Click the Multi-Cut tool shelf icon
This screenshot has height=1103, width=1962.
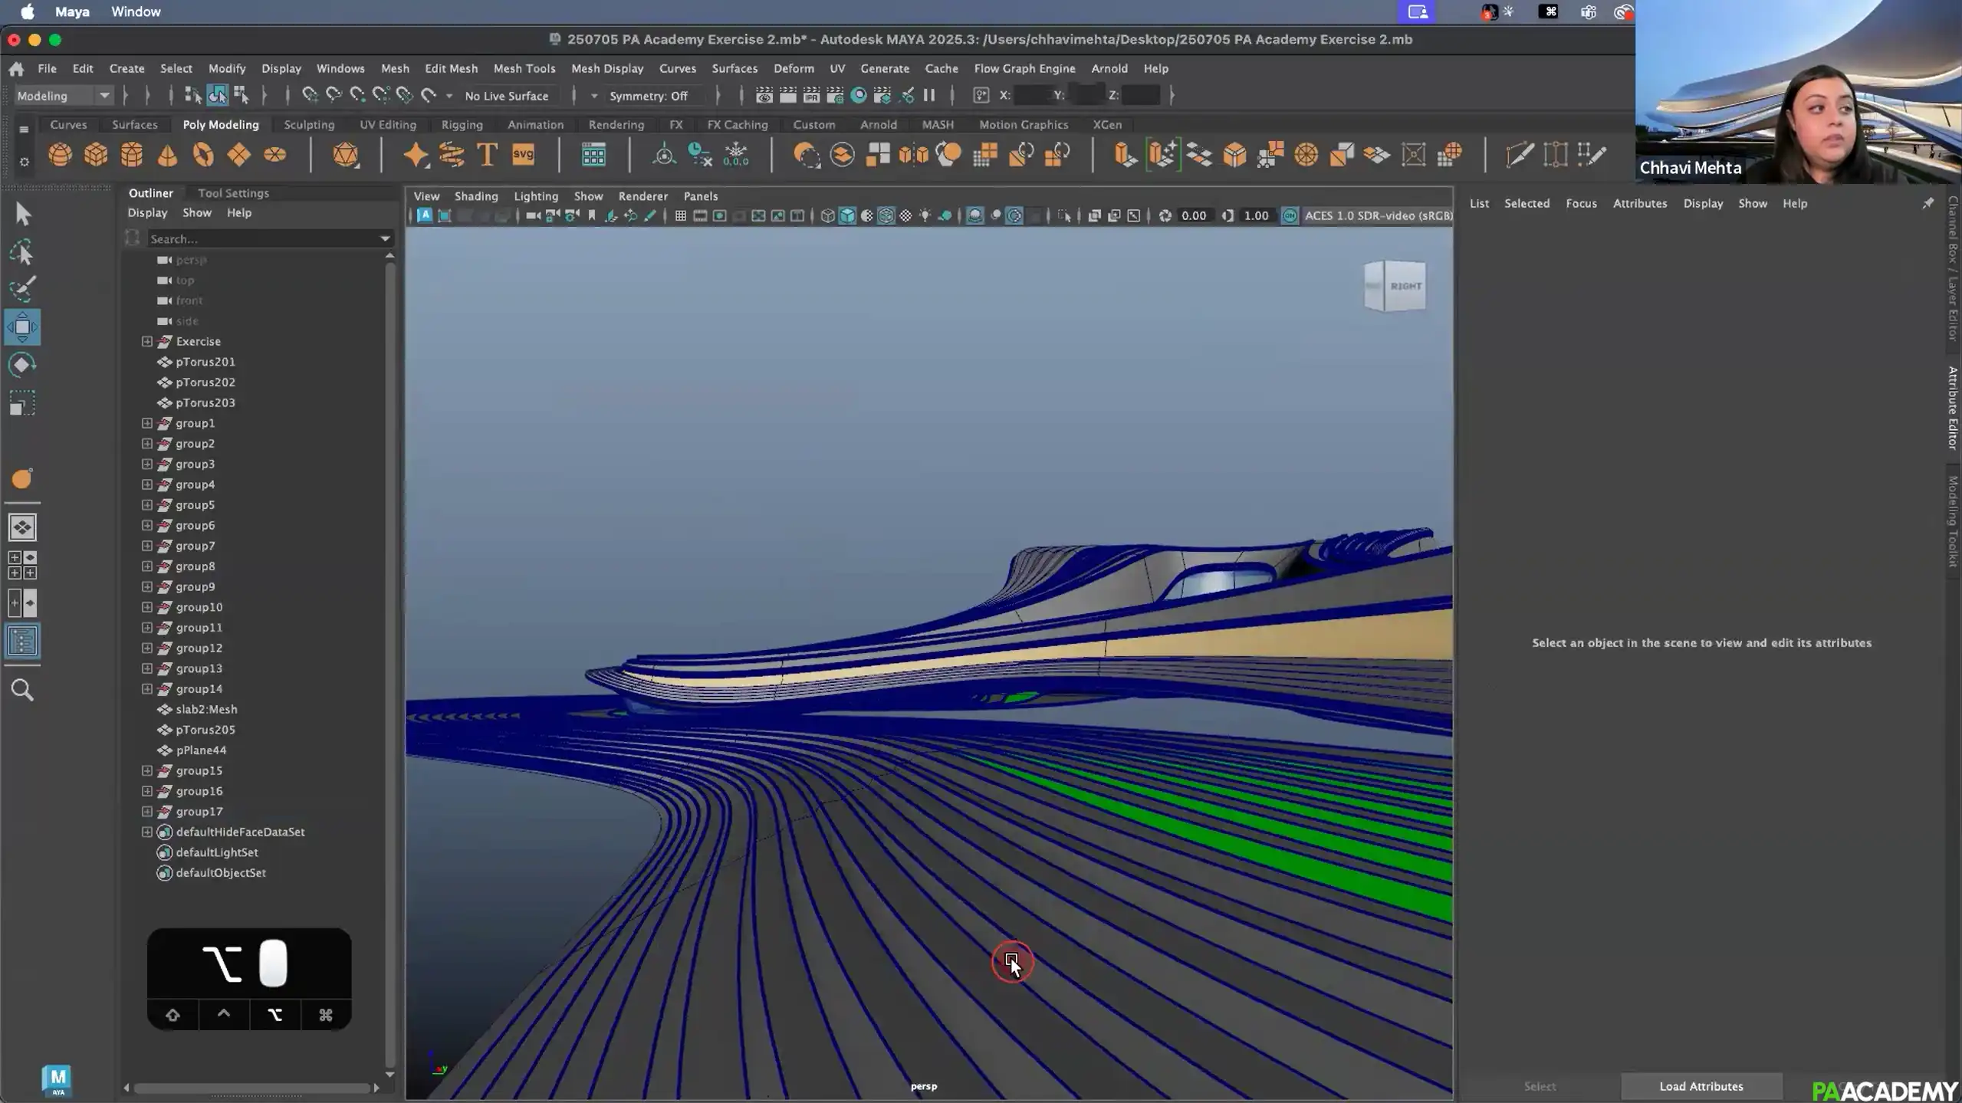[1519, 155]
